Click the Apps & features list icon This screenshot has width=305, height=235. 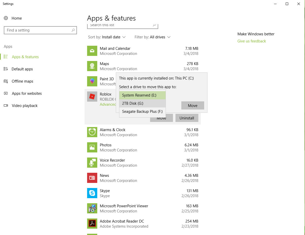[6, 57]
